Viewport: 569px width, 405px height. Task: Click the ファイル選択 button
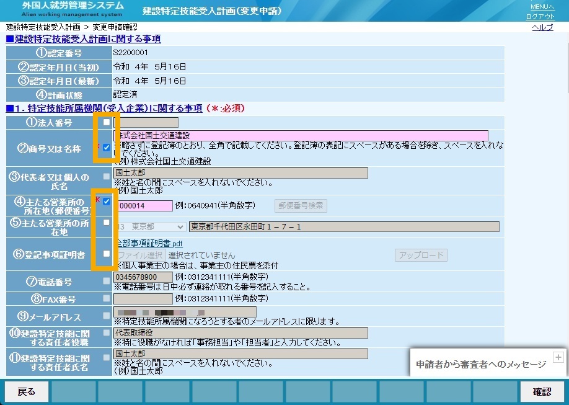coord(141,255)
